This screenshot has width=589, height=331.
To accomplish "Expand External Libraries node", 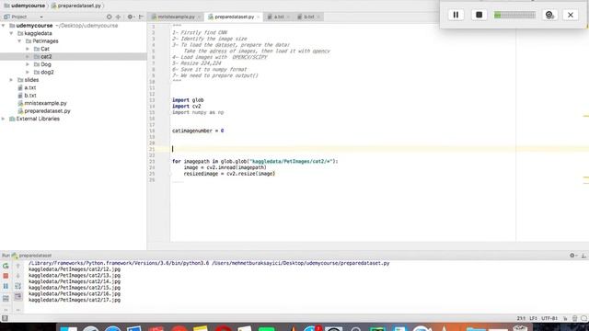I will [4, 119].
